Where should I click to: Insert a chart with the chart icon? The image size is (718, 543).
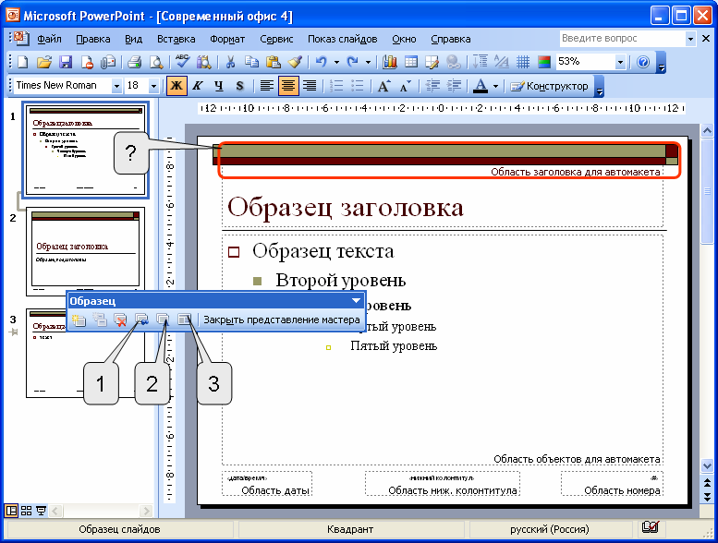pyautogui.click(x=389, y=62)
